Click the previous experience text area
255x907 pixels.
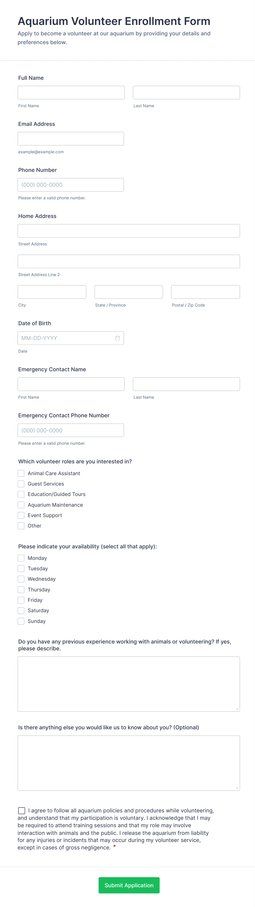129,683
